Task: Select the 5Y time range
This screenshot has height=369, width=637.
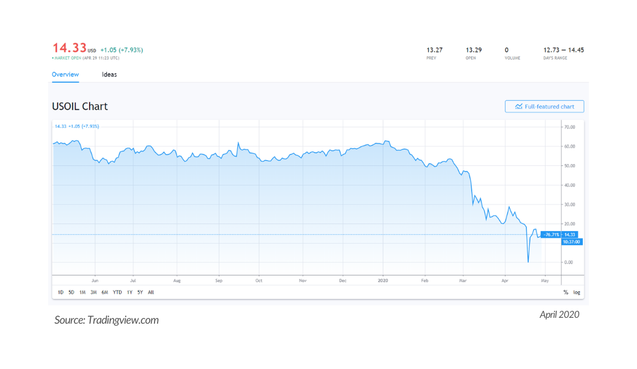Action: pyautogui.click(x=140, y=292)
